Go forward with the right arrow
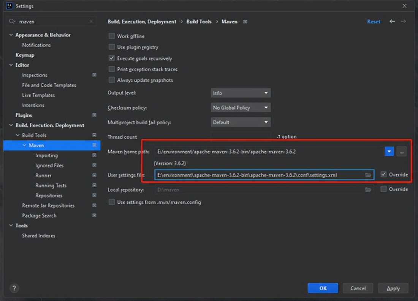Viewport: 418px width, 301px height. point(404,21)
